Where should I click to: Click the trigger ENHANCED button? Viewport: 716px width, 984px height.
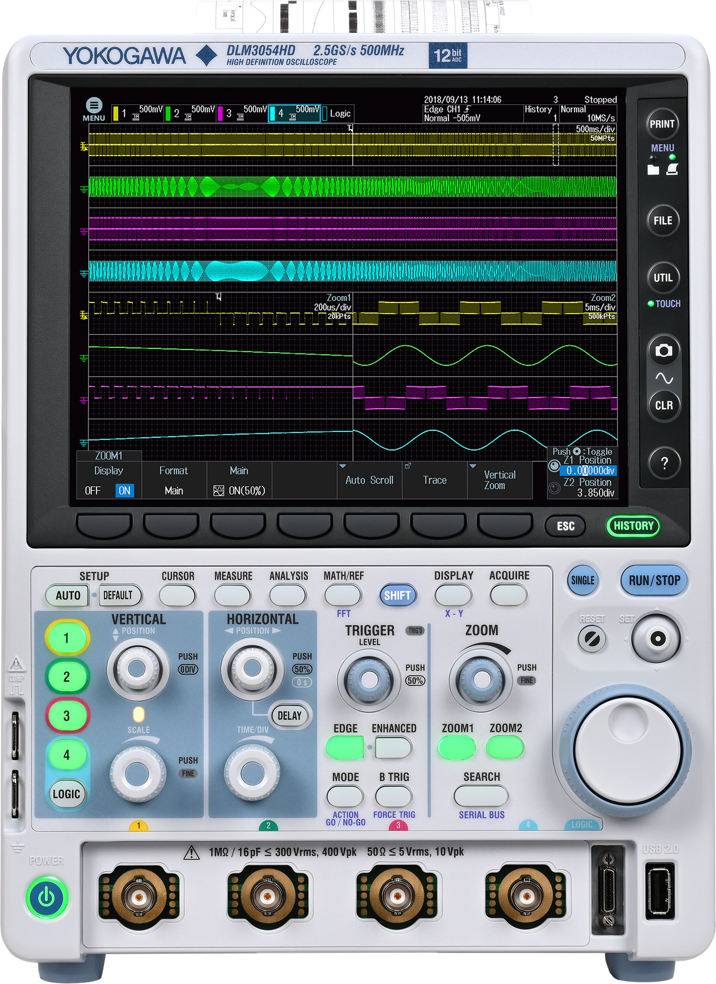click(393, 748)
